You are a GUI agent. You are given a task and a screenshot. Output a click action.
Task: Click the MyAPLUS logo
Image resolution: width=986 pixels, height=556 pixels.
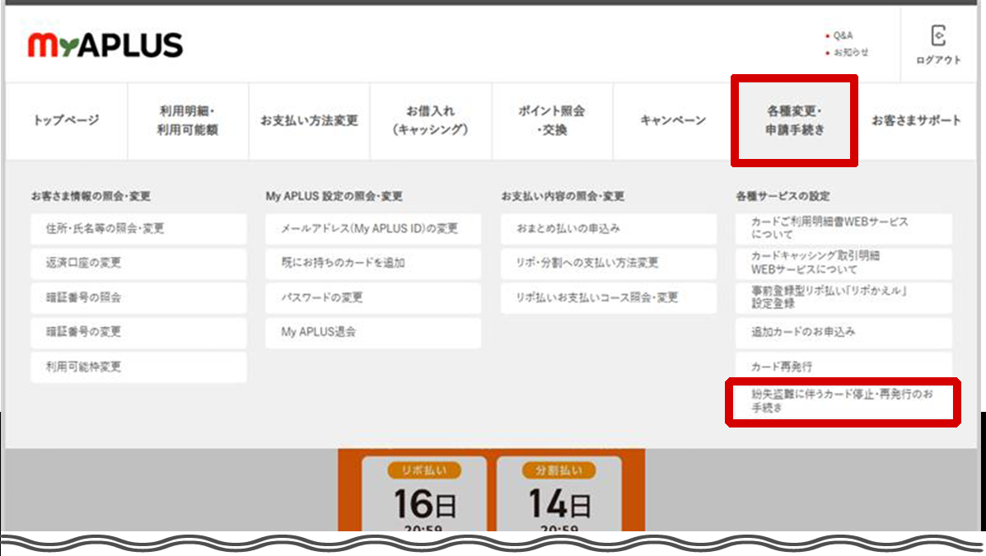point(105,45)
